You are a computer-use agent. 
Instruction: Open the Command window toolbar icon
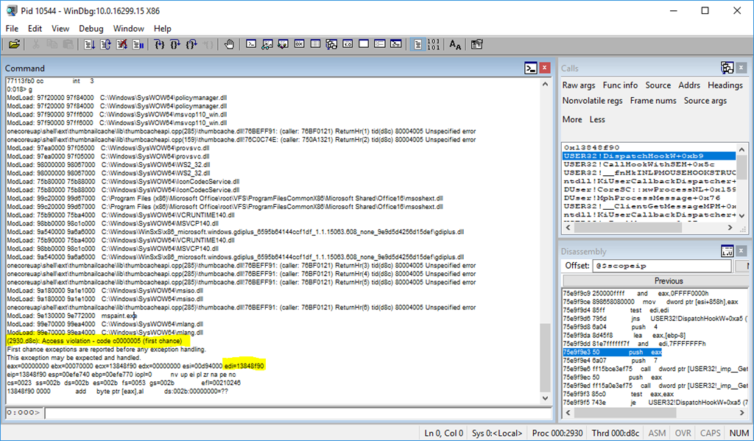[251, 44]
